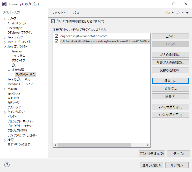Collapse the Java コンパイラー tree node
Viewport: 192px width, 172px height.
(5, 47)
